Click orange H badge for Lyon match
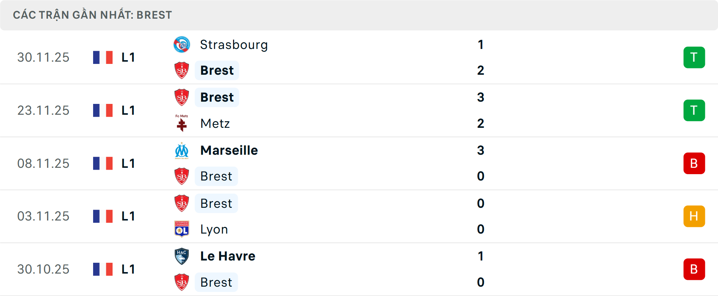The height and width of the screenshot is (296, 718). tap(694, 216)
